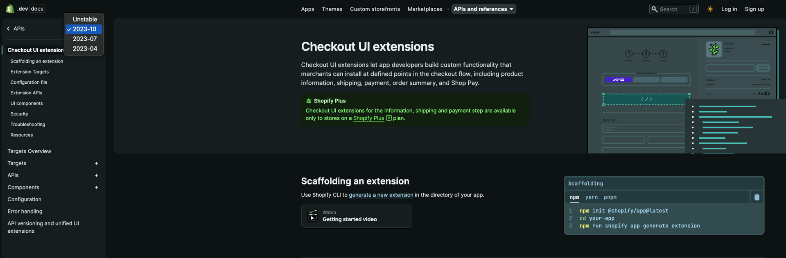The image size is (786, 258).
Task: Toggle the sun light-mode theme icon
Action: point(710,9)
